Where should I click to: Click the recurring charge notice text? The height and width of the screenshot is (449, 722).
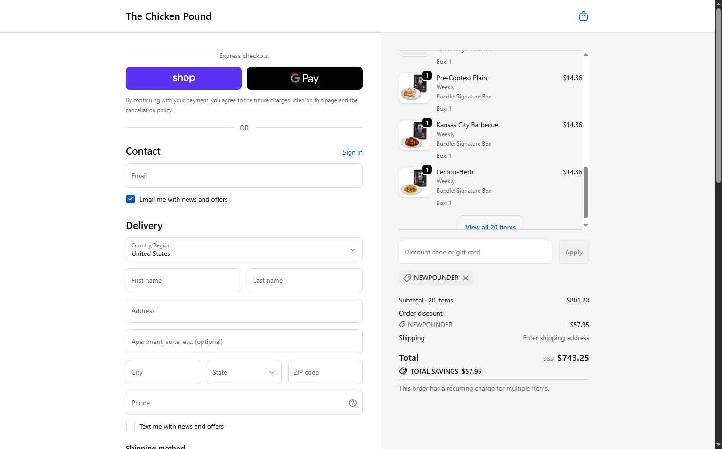474,389
